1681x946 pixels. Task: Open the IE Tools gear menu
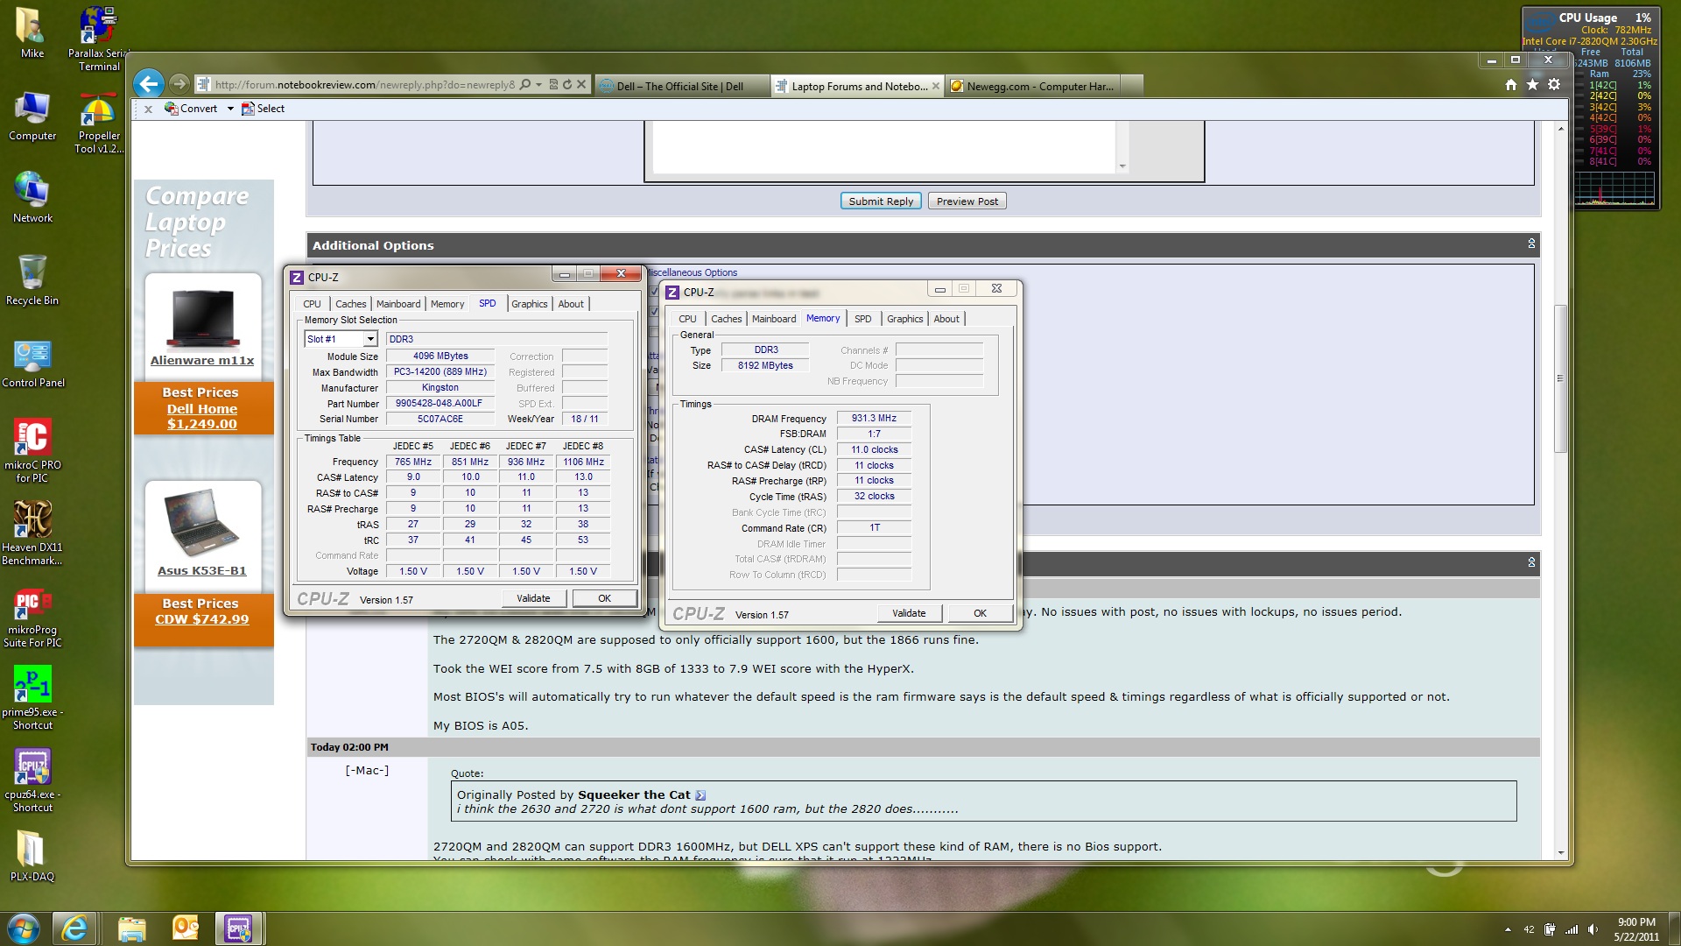(1554, 85)
